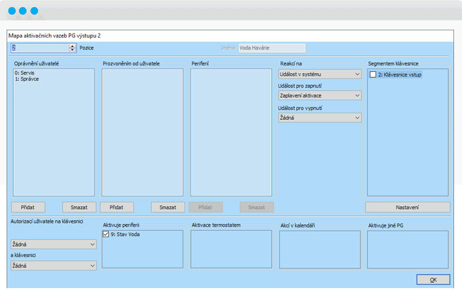462x296 pixels.
Task: Open the Nastavení button for keypad segment
Action: tap(407, 207)
